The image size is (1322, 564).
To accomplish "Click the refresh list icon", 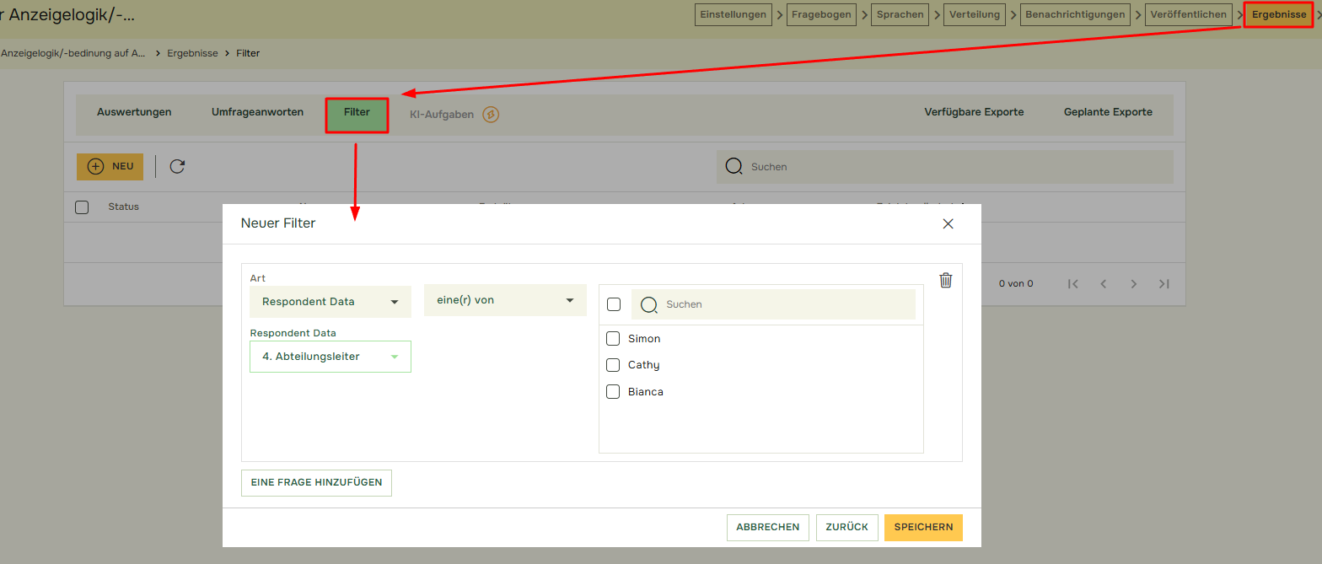I will [177, 166].
